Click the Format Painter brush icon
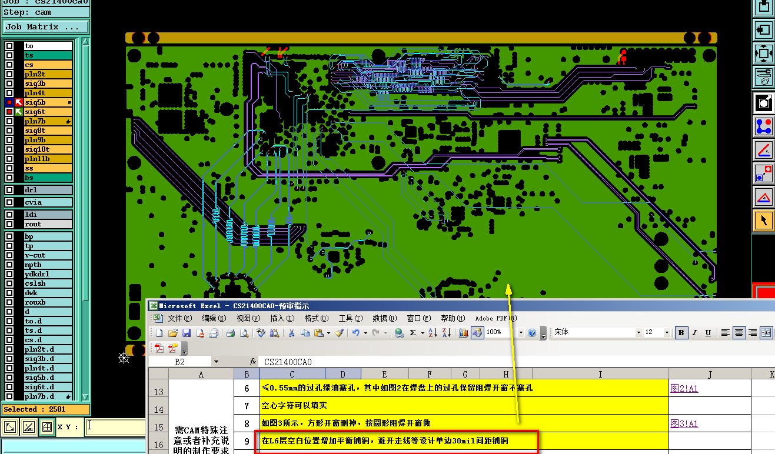The height and width of the screenshot is (454, 775). (x=339, y=333)
